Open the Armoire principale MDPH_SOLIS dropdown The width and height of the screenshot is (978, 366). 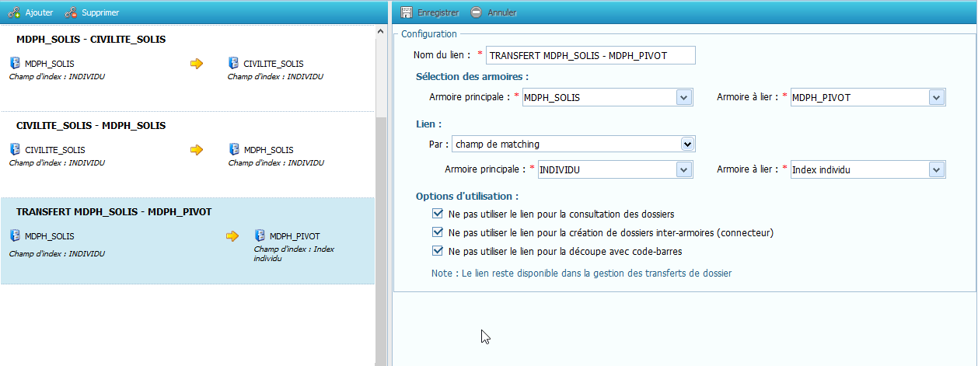pos(684,98)
